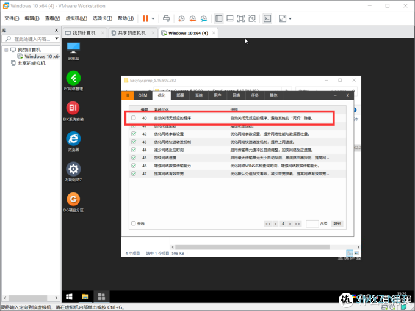Uncheck item 45 加快网络速度
415x311 pixels.
click(134, 158)
